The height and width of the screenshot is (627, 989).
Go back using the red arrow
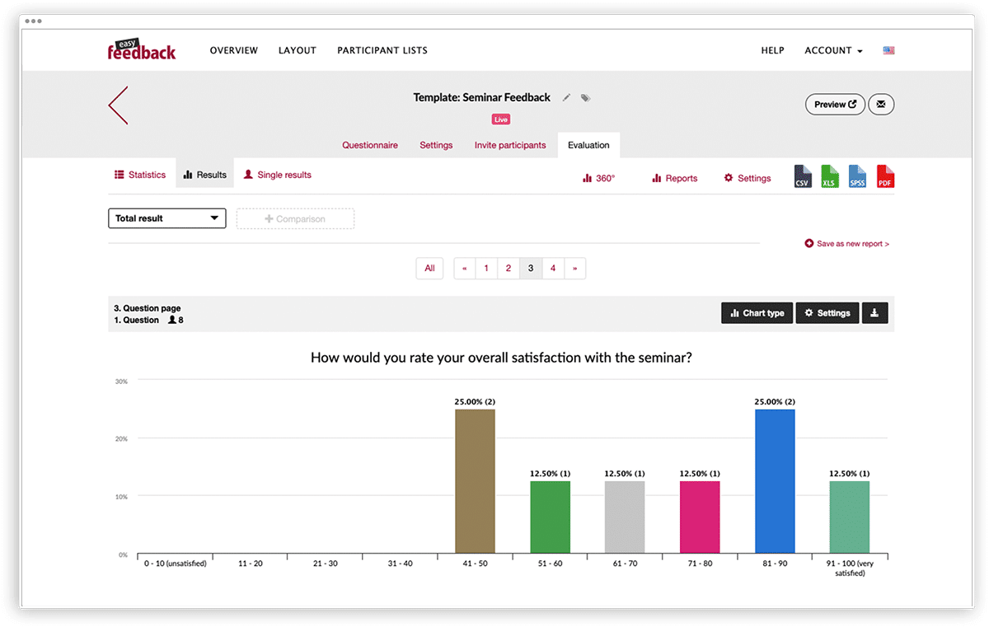118,105
